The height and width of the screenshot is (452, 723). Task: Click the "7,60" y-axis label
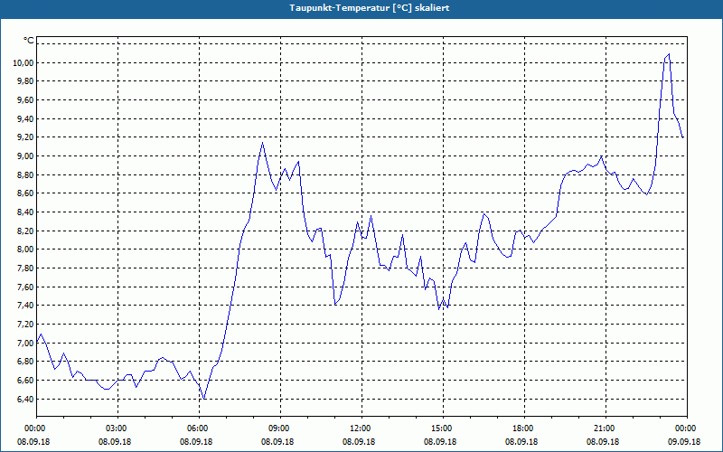(x=25, y=287)
